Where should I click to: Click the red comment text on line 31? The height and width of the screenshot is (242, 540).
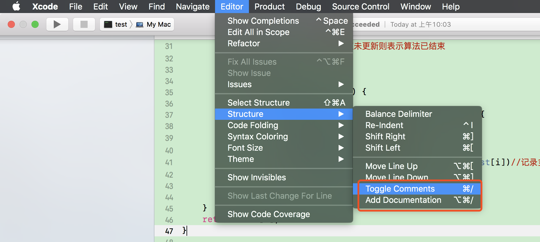click(399, 46)
